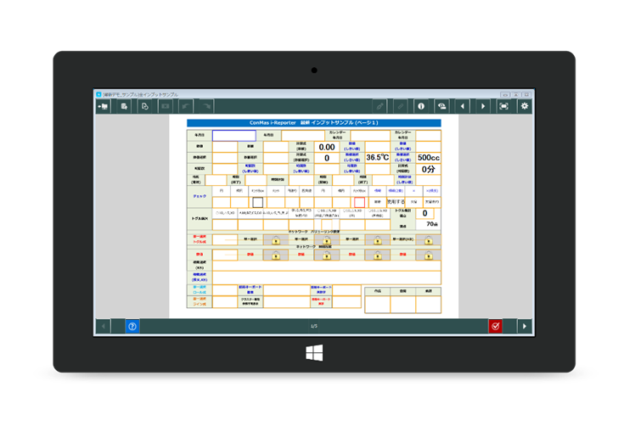
Task: Click the bottom-right next page arrow
Action: pyautogui.click(x=525, y=326)
